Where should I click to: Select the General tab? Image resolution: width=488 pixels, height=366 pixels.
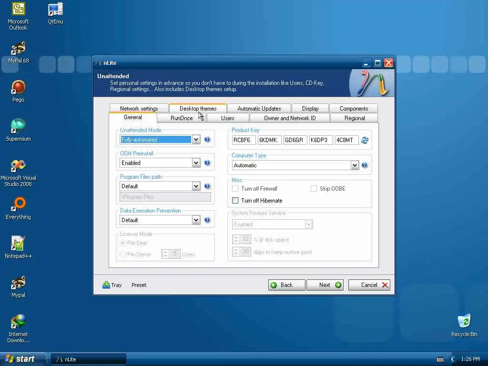133,117
